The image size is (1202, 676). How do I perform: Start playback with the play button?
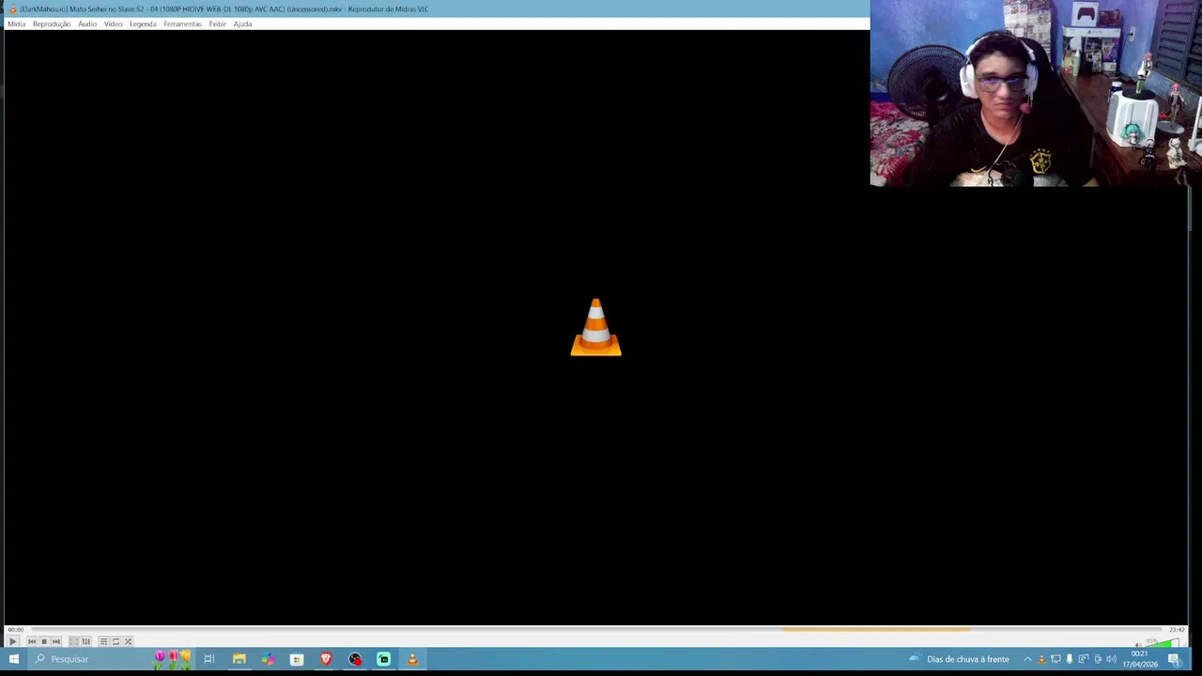pyautogui.click(x=12, y=641)
